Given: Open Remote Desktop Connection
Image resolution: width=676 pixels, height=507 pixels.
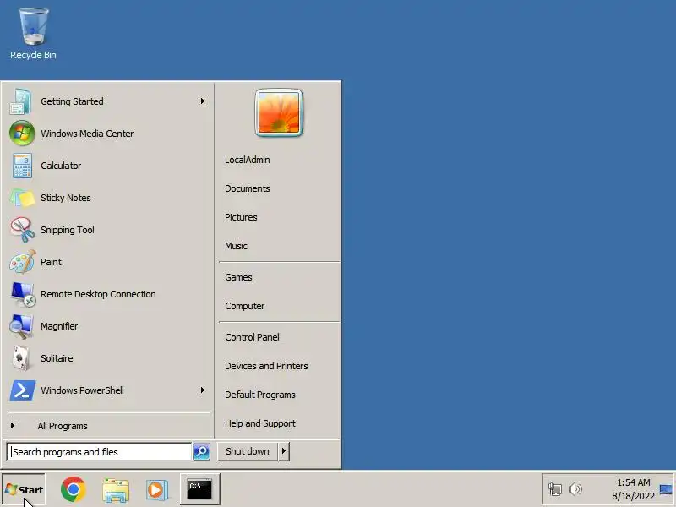Looking at the screenshot, I should point(108,294).
